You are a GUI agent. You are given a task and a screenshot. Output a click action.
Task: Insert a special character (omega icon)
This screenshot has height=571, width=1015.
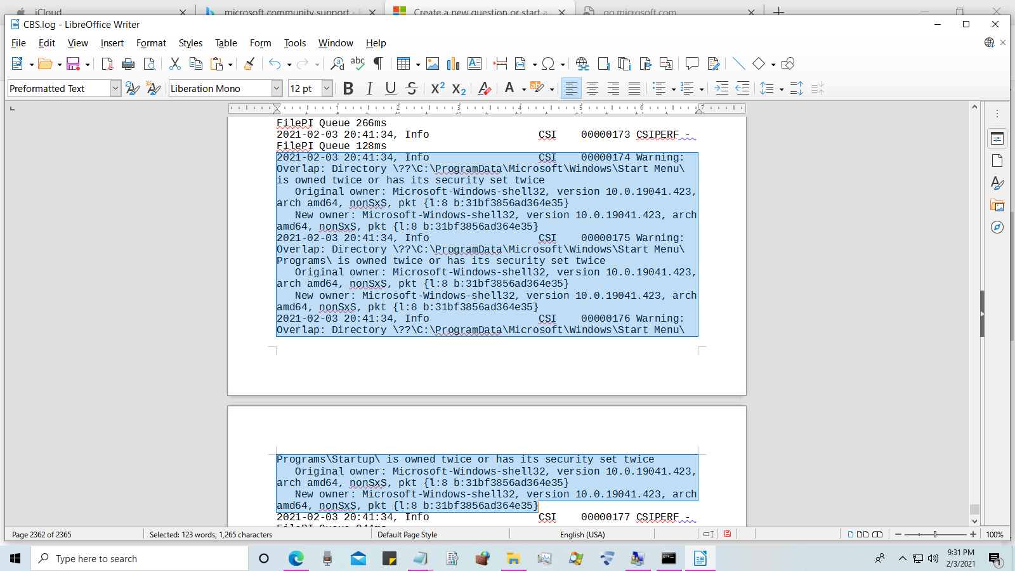pyautogui.click(x=549, y=64)
